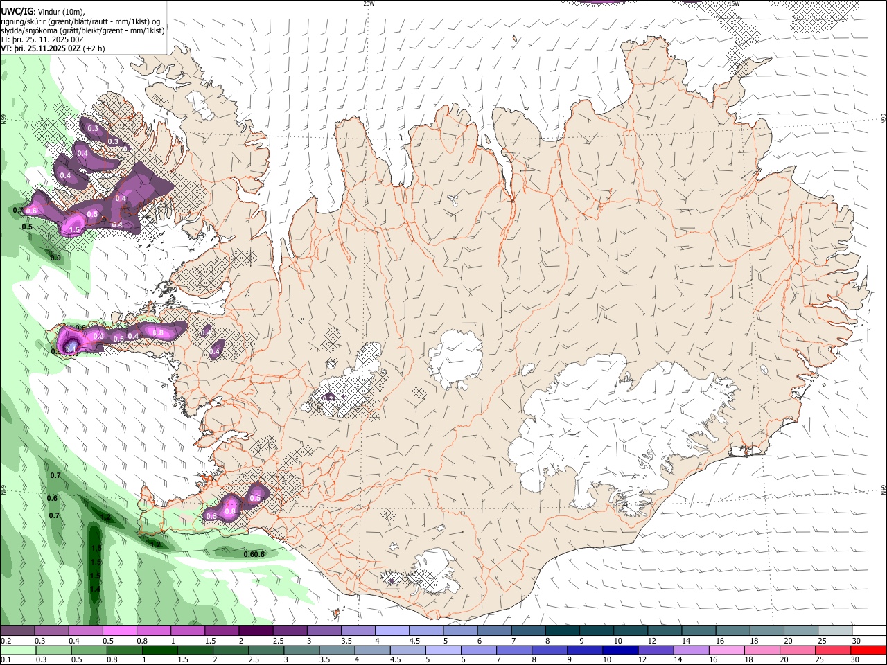This screenshot has width=887, height=665.
Task: Click the '0.60.6' value south of Reykjanes
Action: 254,554
